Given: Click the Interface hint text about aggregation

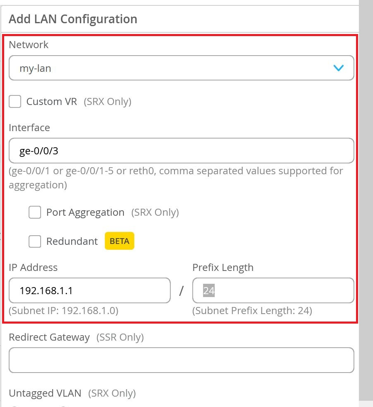Looking at the screenshot, I should click(176, 178).
